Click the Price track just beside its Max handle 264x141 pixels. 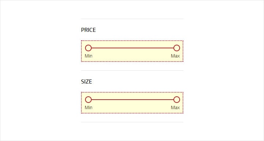[171, 48]
